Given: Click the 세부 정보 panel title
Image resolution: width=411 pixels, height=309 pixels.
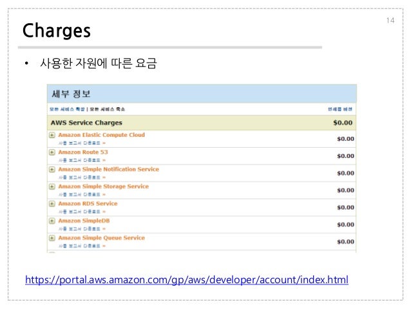Looking at the screenshot, I should [71, 94].
